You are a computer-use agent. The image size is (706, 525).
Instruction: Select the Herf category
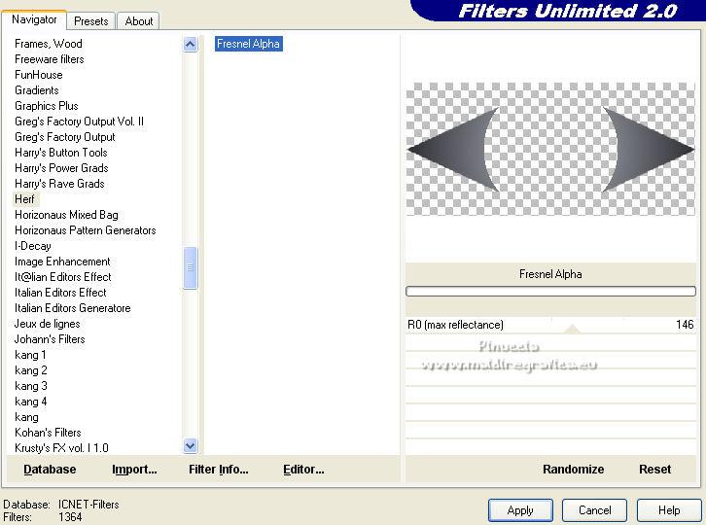click(x=24, y=199)
